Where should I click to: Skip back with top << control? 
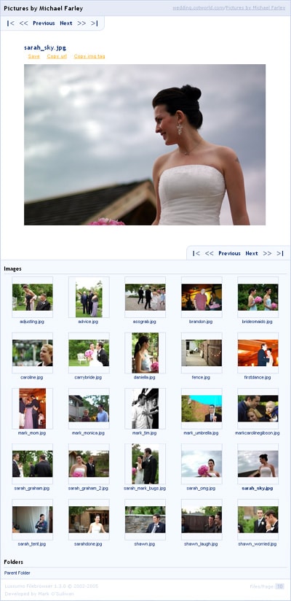click(24, 23)
